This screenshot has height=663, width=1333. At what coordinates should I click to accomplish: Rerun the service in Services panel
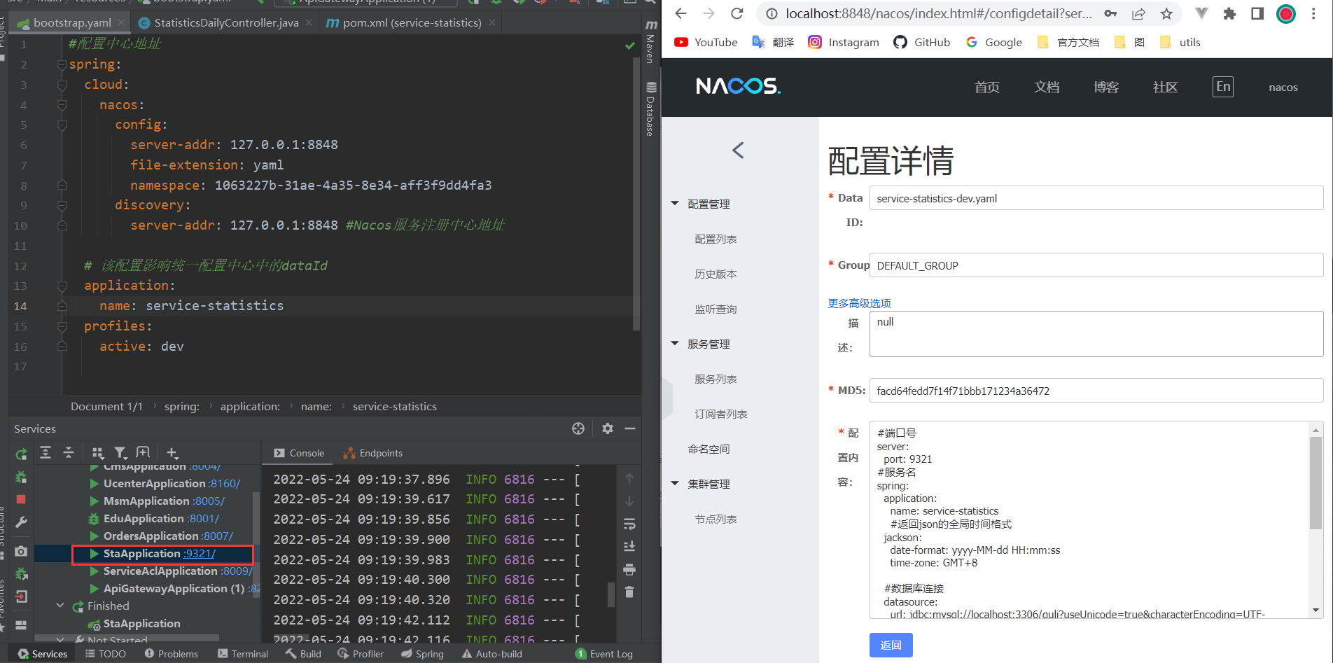coord(21,454)
